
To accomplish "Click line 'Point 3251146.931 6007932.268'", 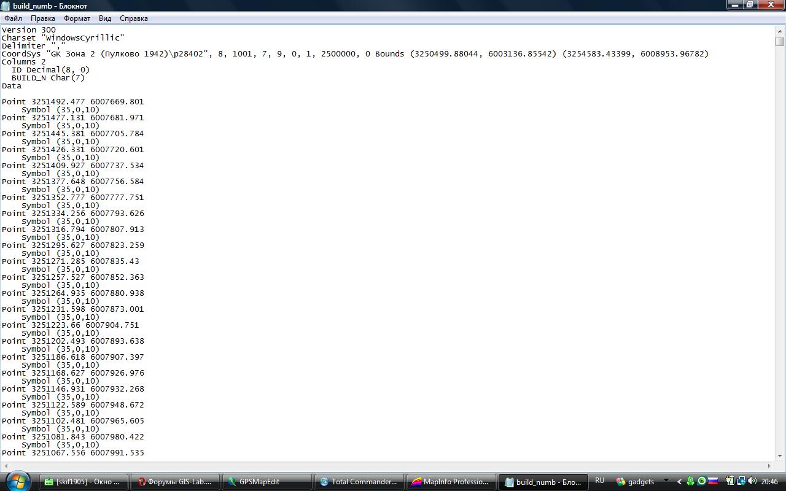I will (73, 389).
